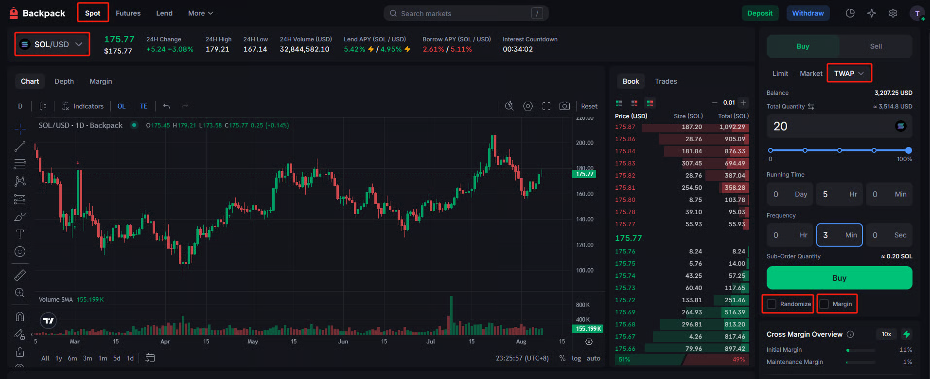
Task: Click the quantity slider 100% handle
Action: click(x=908, y=150)
